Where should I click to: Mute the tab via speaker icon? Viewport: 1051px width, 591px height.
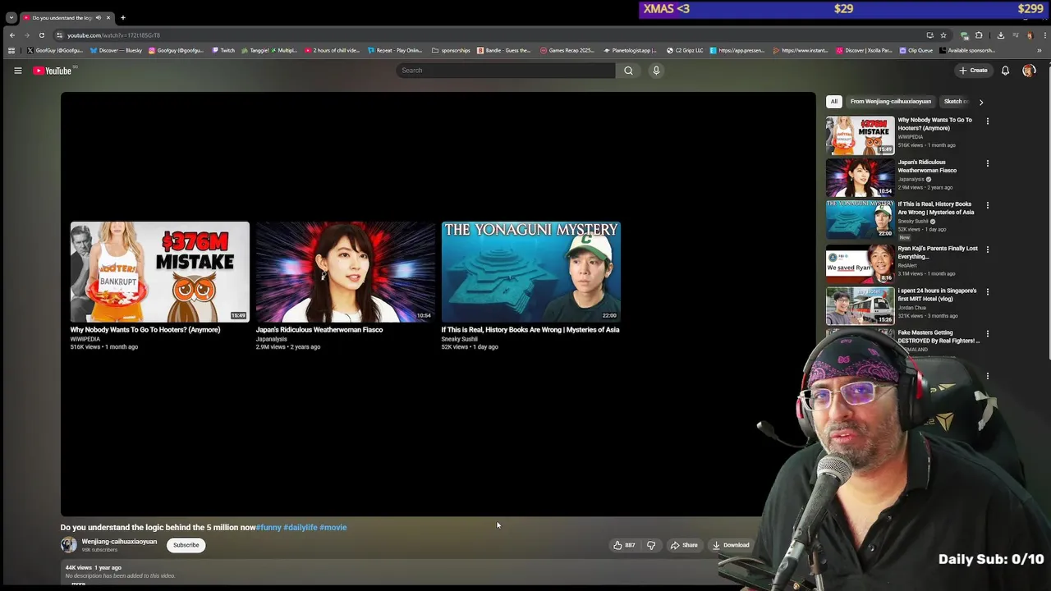click(99, 17)
